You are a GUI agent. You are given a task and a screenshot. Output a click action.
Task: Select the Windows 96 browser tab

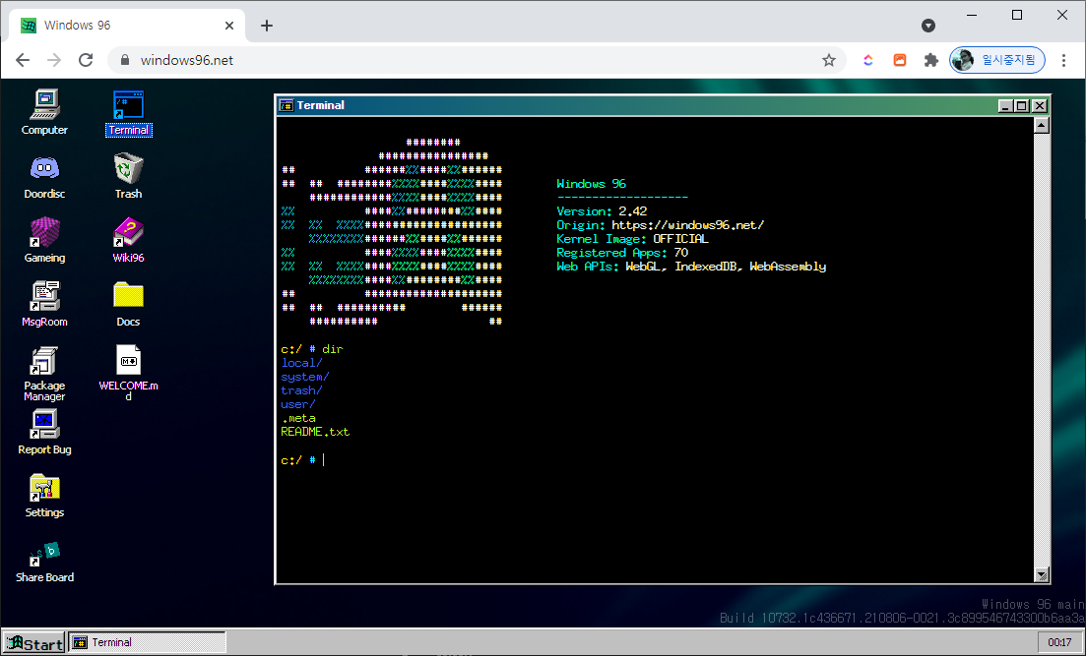[x=128, y=26]
